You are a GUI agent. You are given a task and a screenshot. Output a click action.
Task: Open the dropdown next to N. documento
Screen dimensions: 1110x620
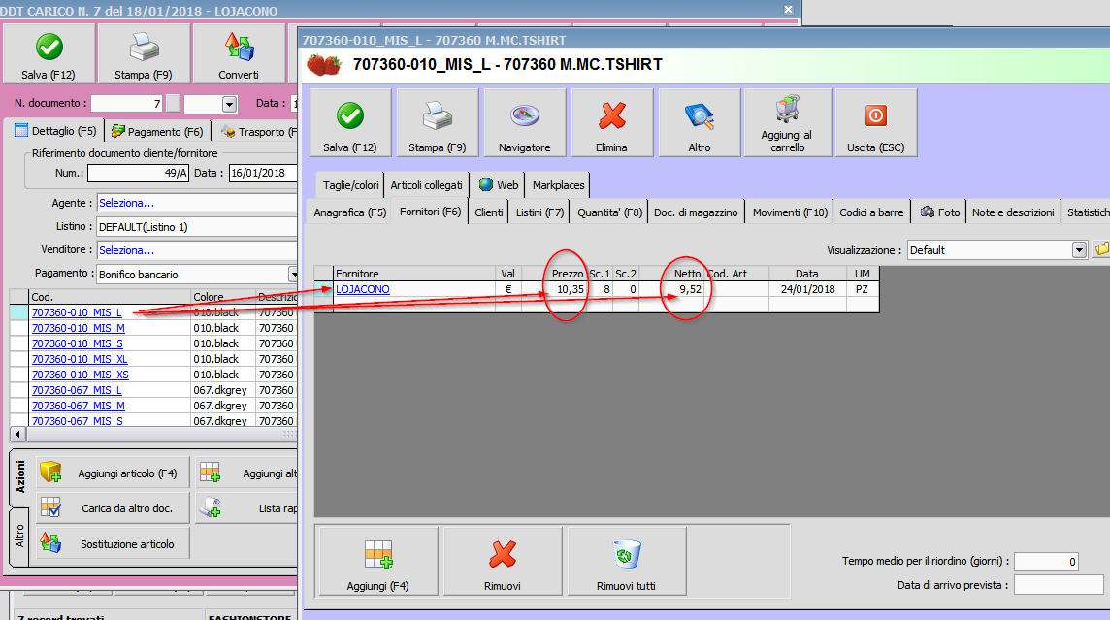point(229,104)
